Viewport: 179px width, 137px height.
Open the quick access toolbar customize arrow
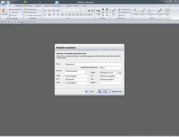[34, 22]
